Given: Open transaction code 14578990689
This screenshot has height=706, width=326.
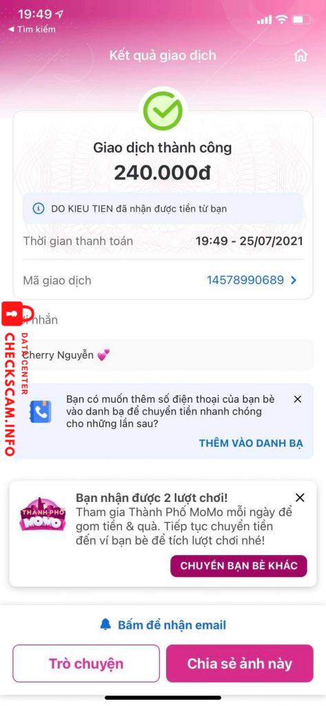Looking at the screenshot, I should coord(245,281).
